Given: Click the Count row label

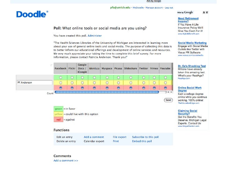Looking at the screenshot, I should coord(50,93).
